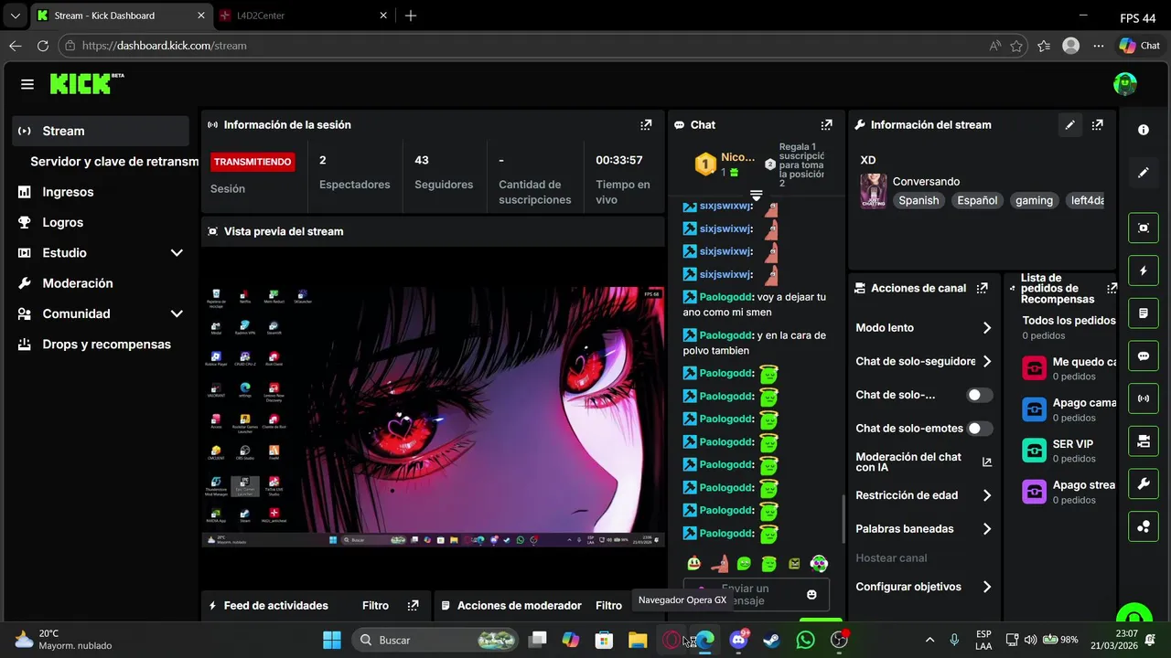Open Filtro in Feed de actividades
The image size is (1171, 658).
pyautogui.click(x=375, y=605)
